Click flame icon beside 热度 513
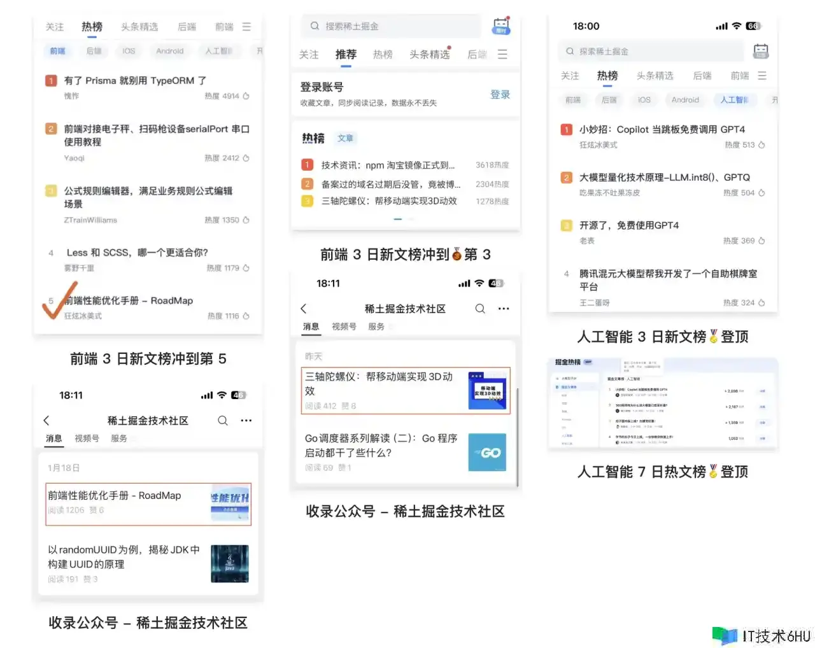 point(762,145)
